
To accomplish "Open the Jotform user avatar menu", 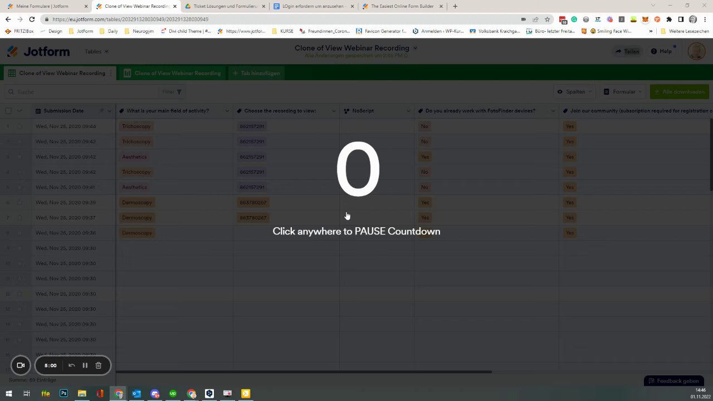I will point(696,51).
